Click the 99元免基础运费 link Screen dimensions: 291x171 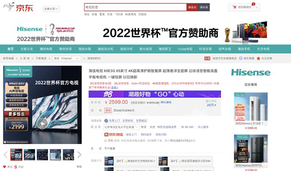tap(167, 127)
